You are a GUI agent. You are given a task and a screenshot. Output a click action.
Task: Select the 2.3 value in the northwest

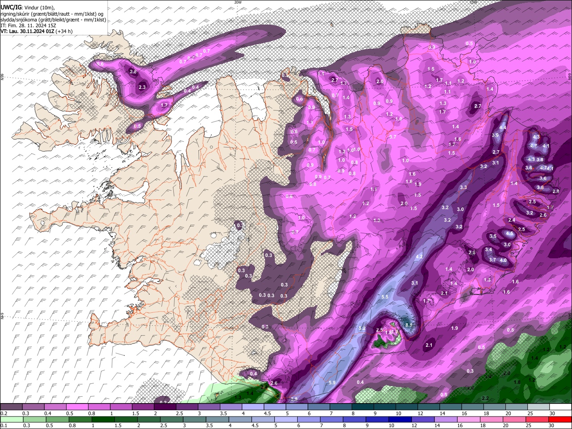(x=142, y=87)
